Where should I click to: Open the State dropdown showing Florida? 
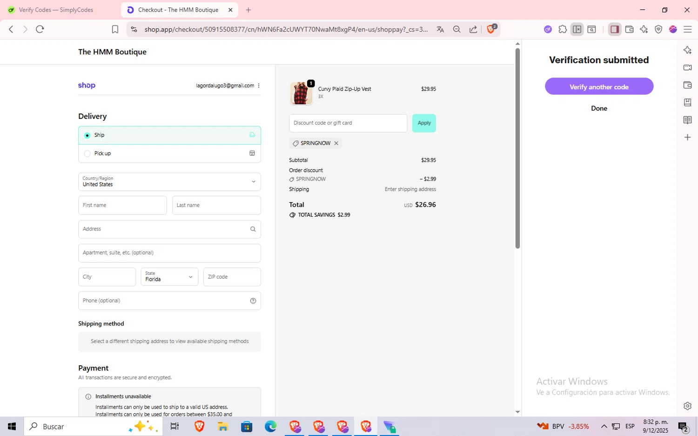[169, 277]
